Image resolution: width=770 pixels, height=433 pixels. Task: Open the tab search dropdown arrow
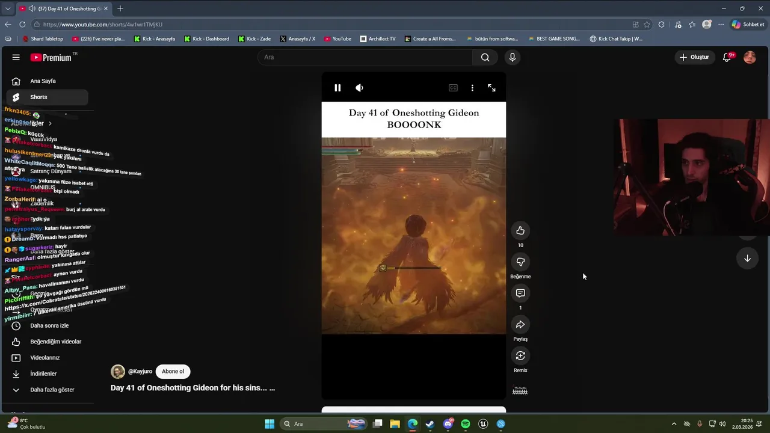[x=8, y=8]
